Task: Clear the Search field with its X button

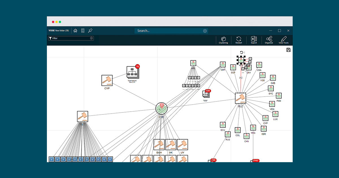Action: coord(205,31)
